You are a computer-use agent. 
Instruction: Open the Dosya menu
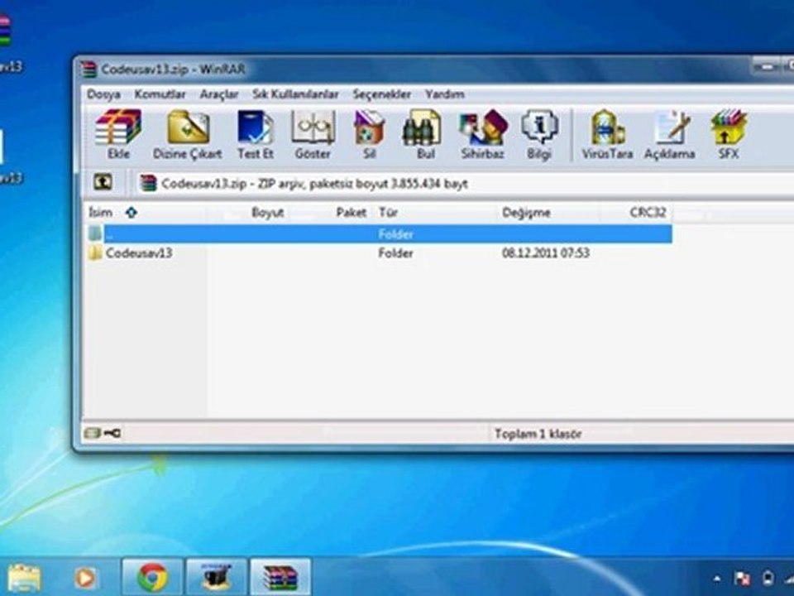point(104,94)
